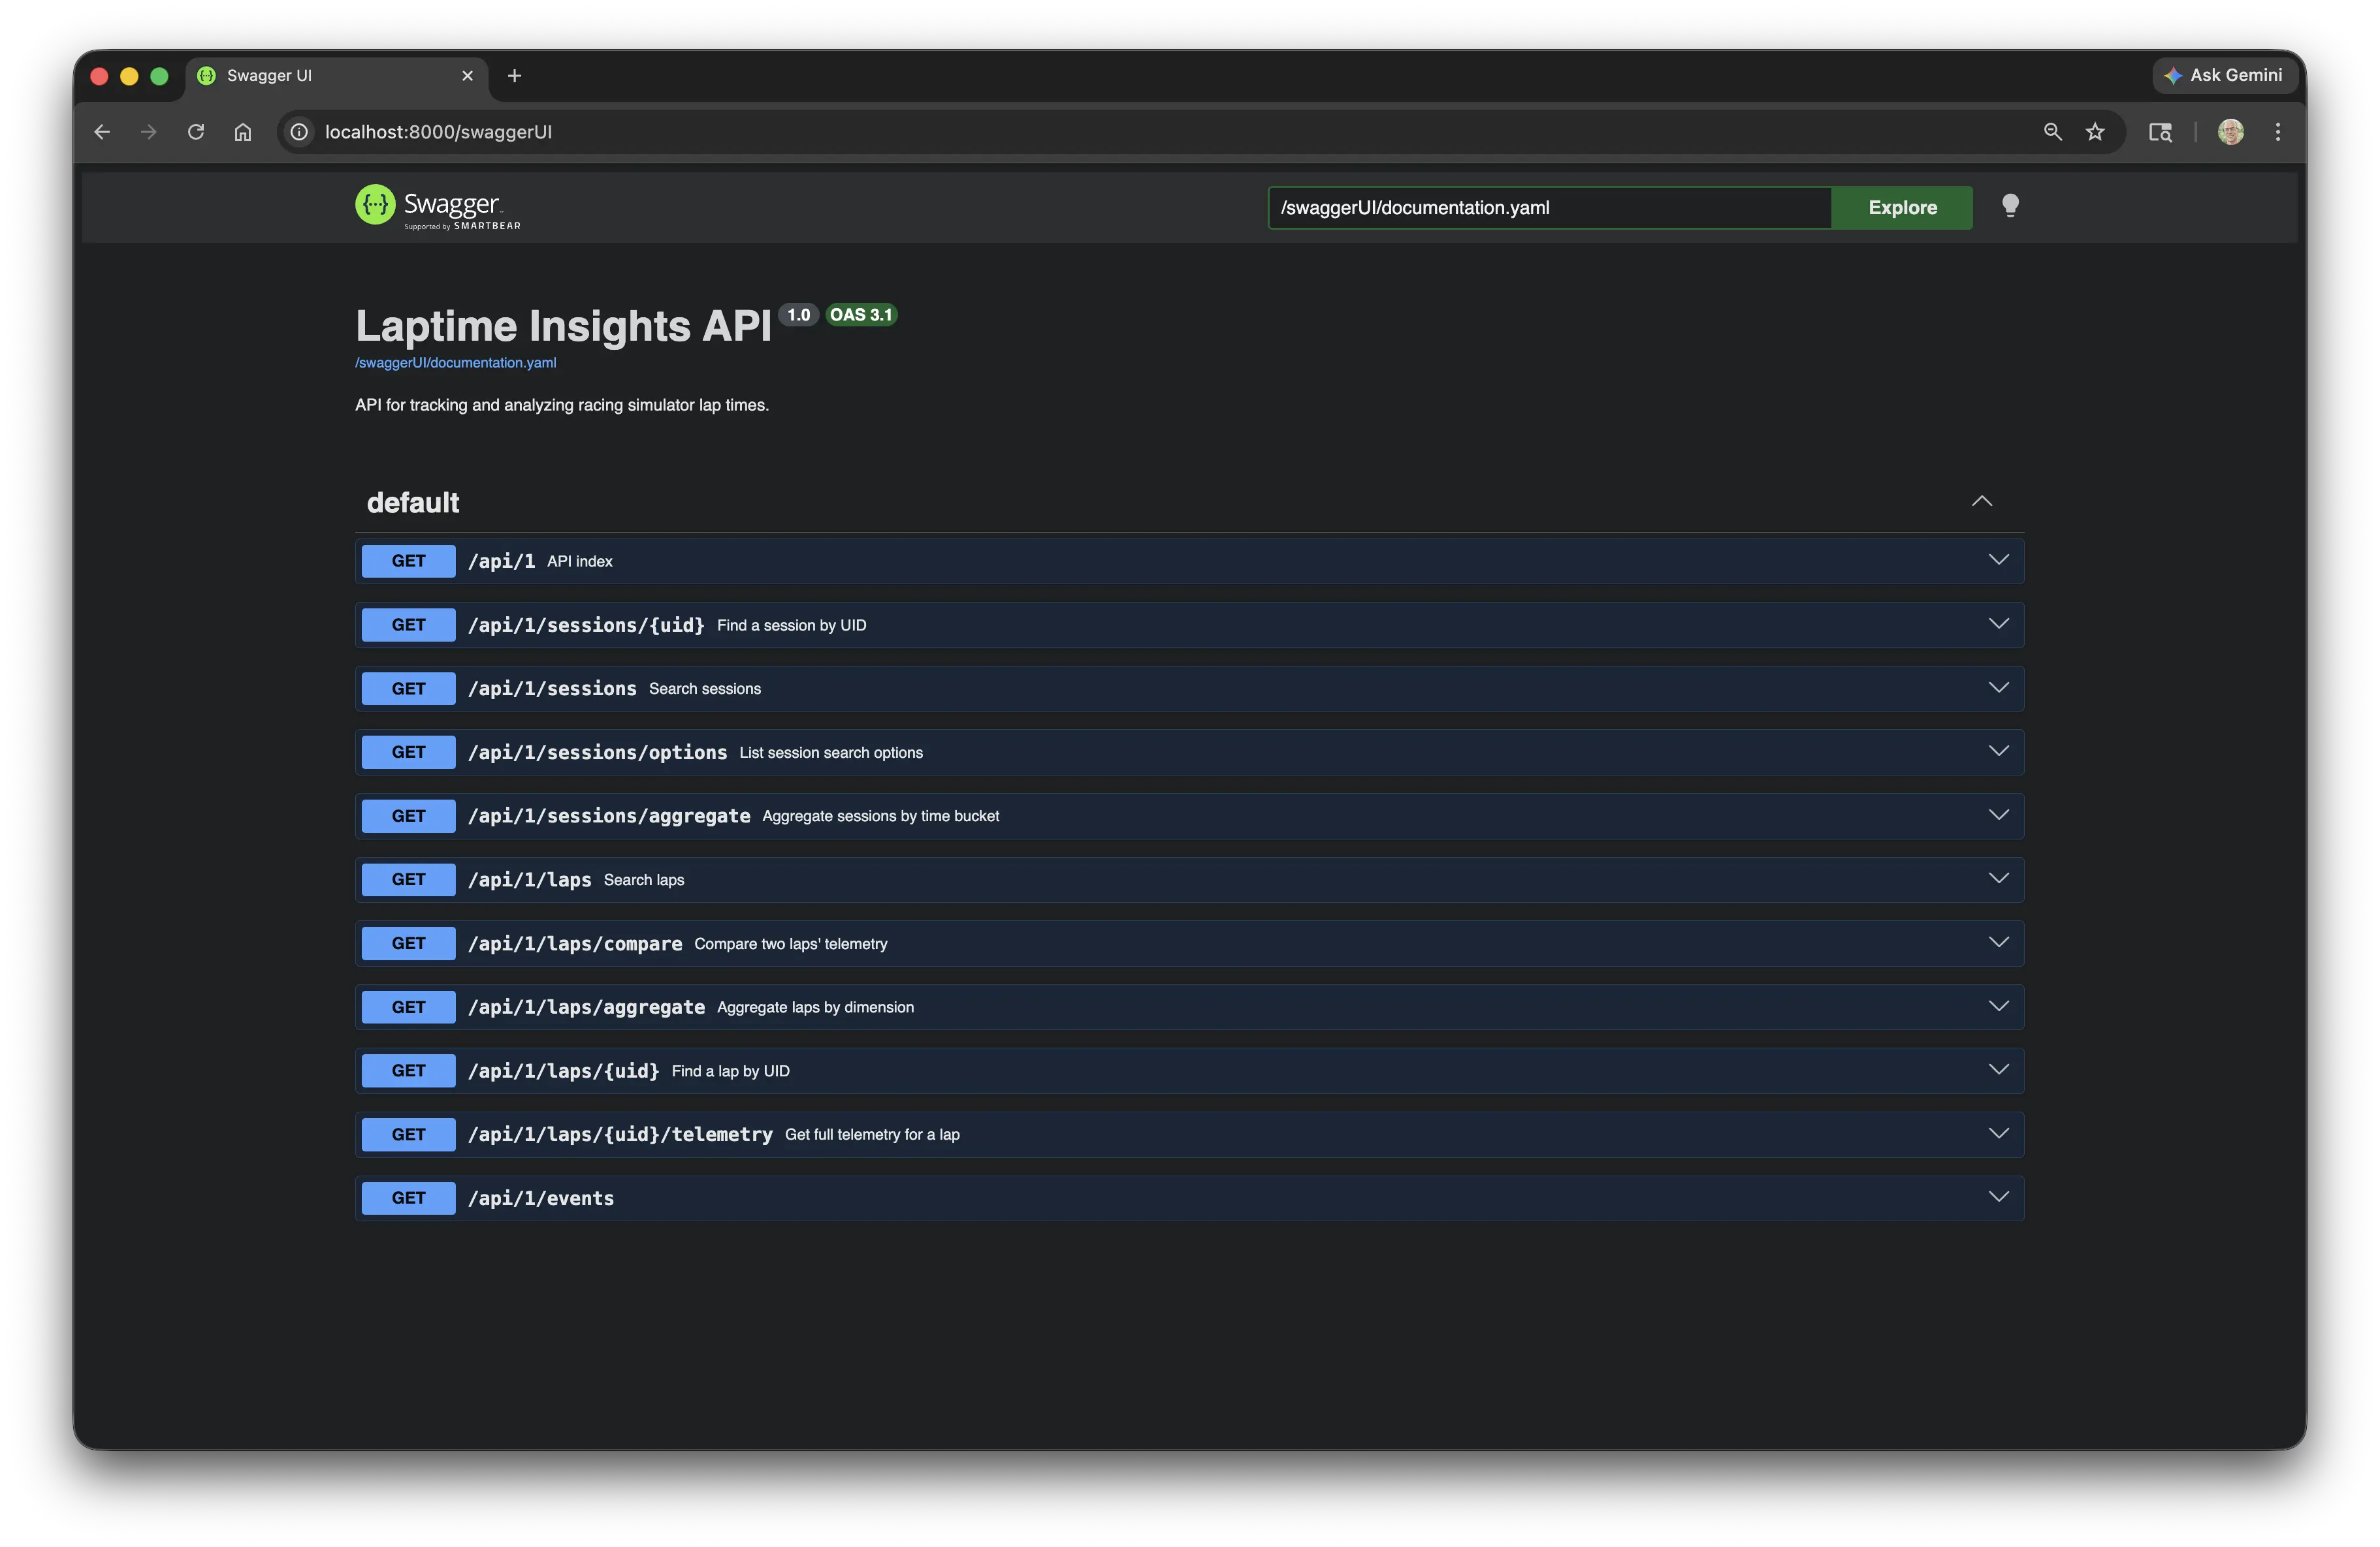2380x1547 pixels.
Task: Open site information icon in address bar
Action: 299,132
